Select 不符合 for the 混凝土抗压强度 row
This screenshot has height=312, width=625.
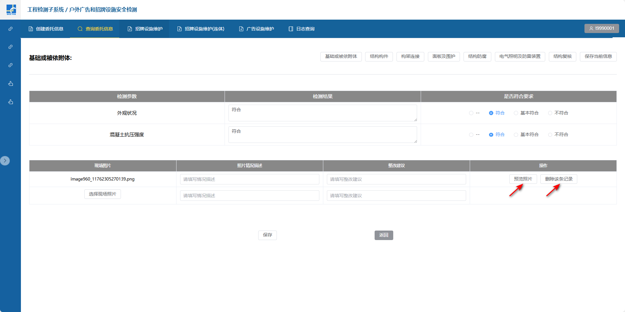pyautogui.click(x=550, y=135)
